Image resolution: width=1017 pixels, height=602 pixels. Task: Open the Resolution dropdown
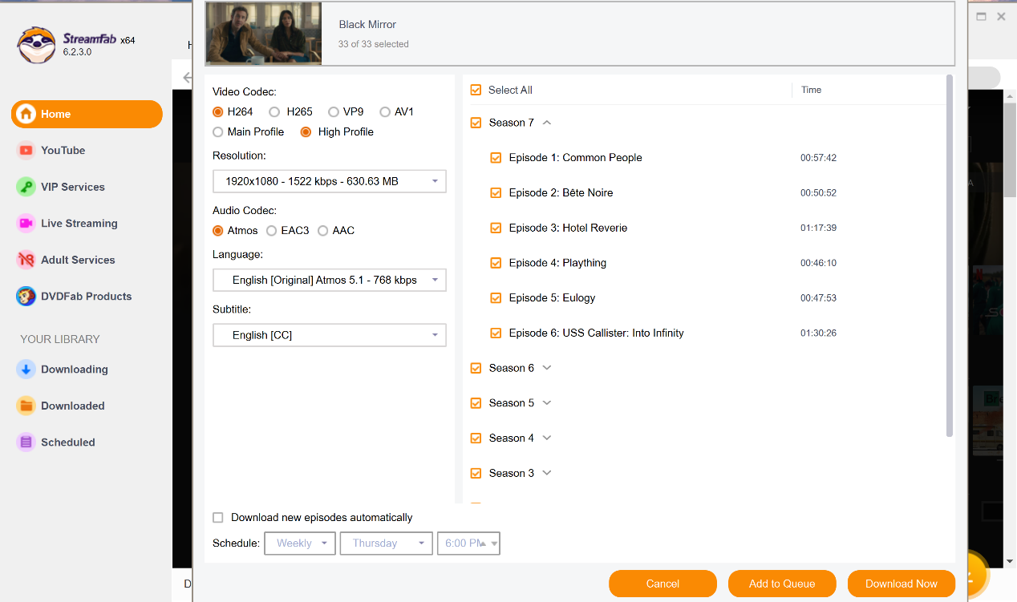click(x=330, y=181)
